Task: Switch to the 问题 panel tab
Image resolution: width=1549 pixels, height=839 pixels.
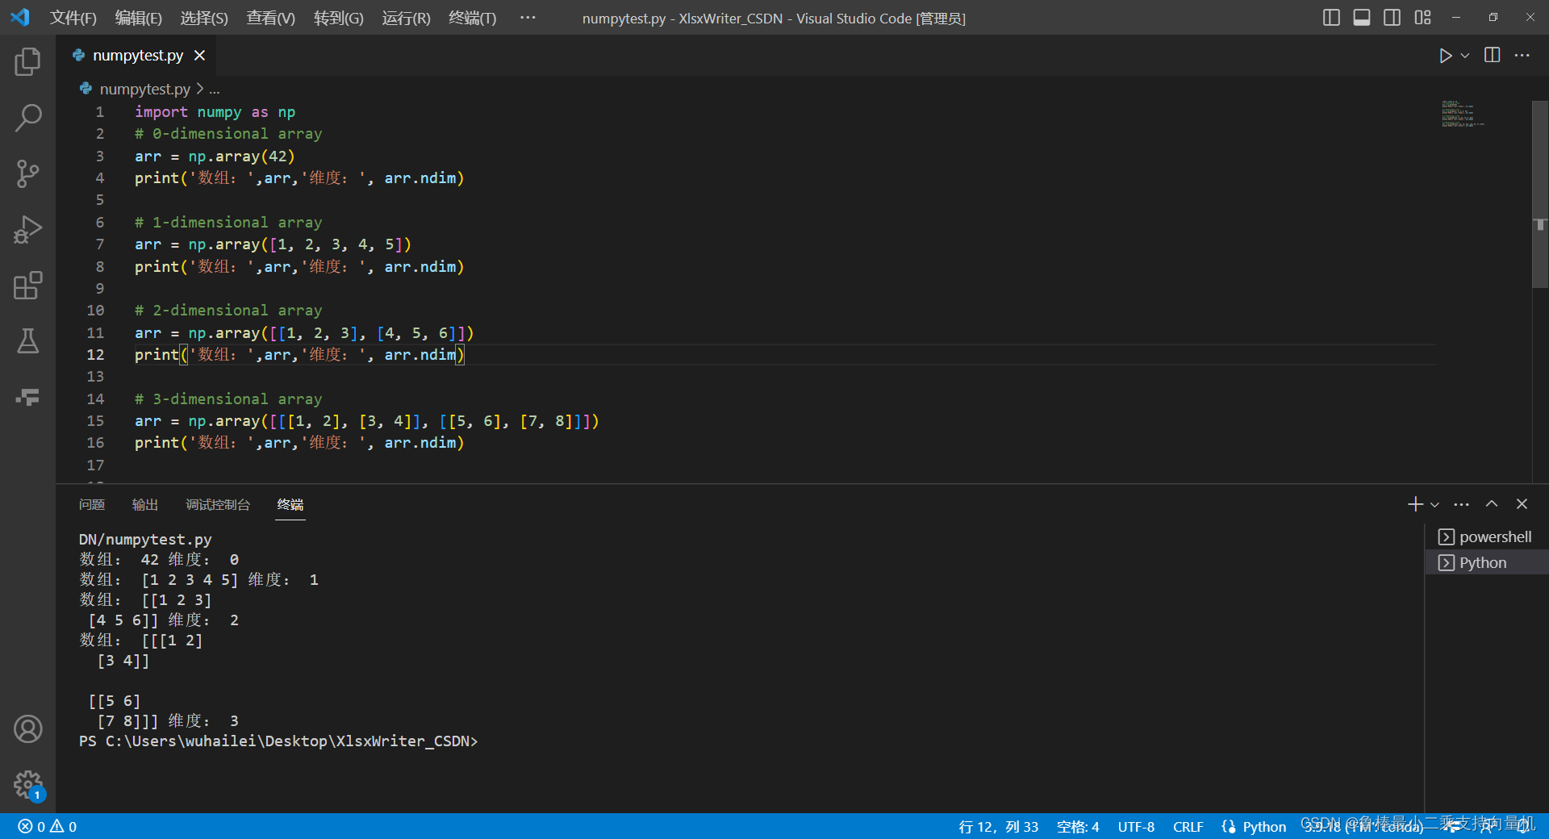Action: point(92,504)
